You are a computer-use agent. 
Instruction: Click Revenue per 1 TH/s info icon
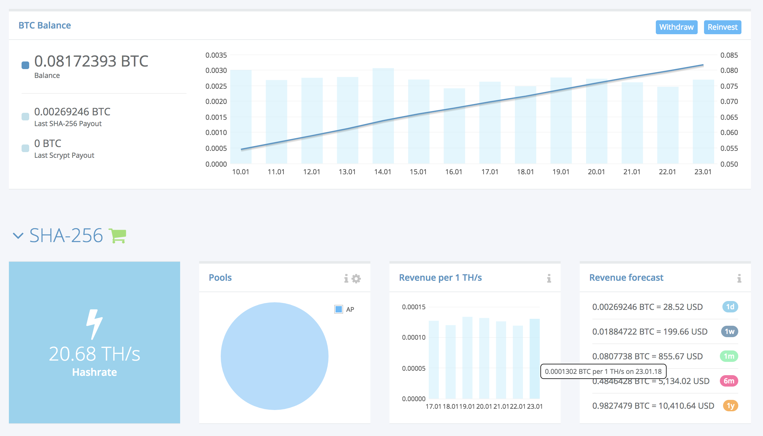tap(549, 279)
